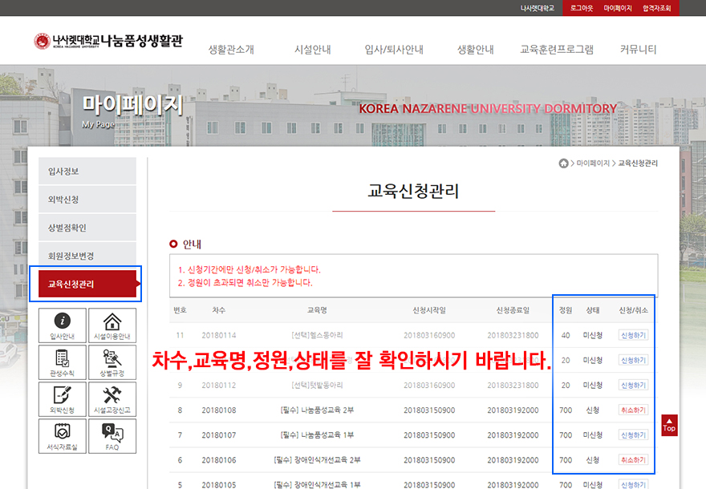
Task: Open the 서식자료실 document icon
Action: tap(62, 436)
